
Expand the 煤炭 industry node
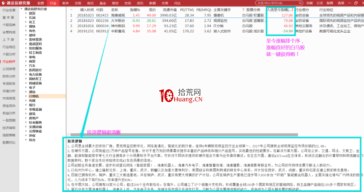click(26, 13)
